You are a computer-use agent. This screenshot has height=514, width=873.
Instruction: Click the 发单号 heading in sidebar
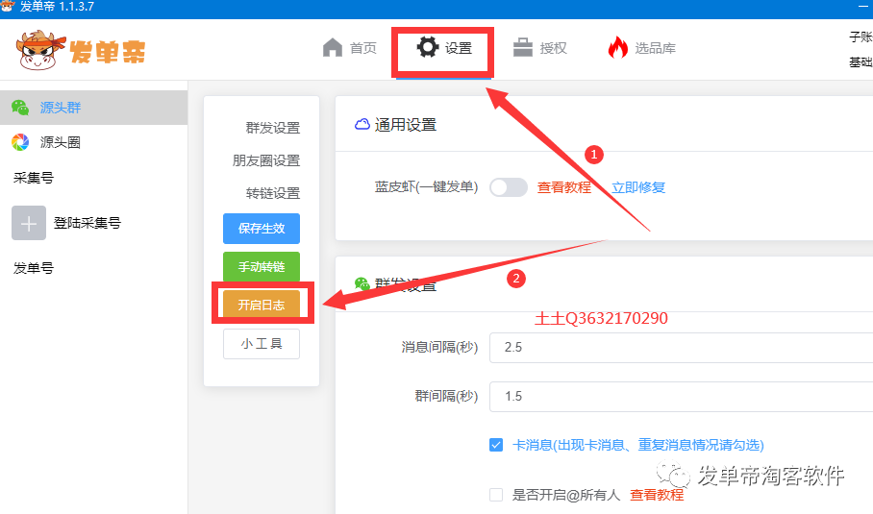[34, 268]
